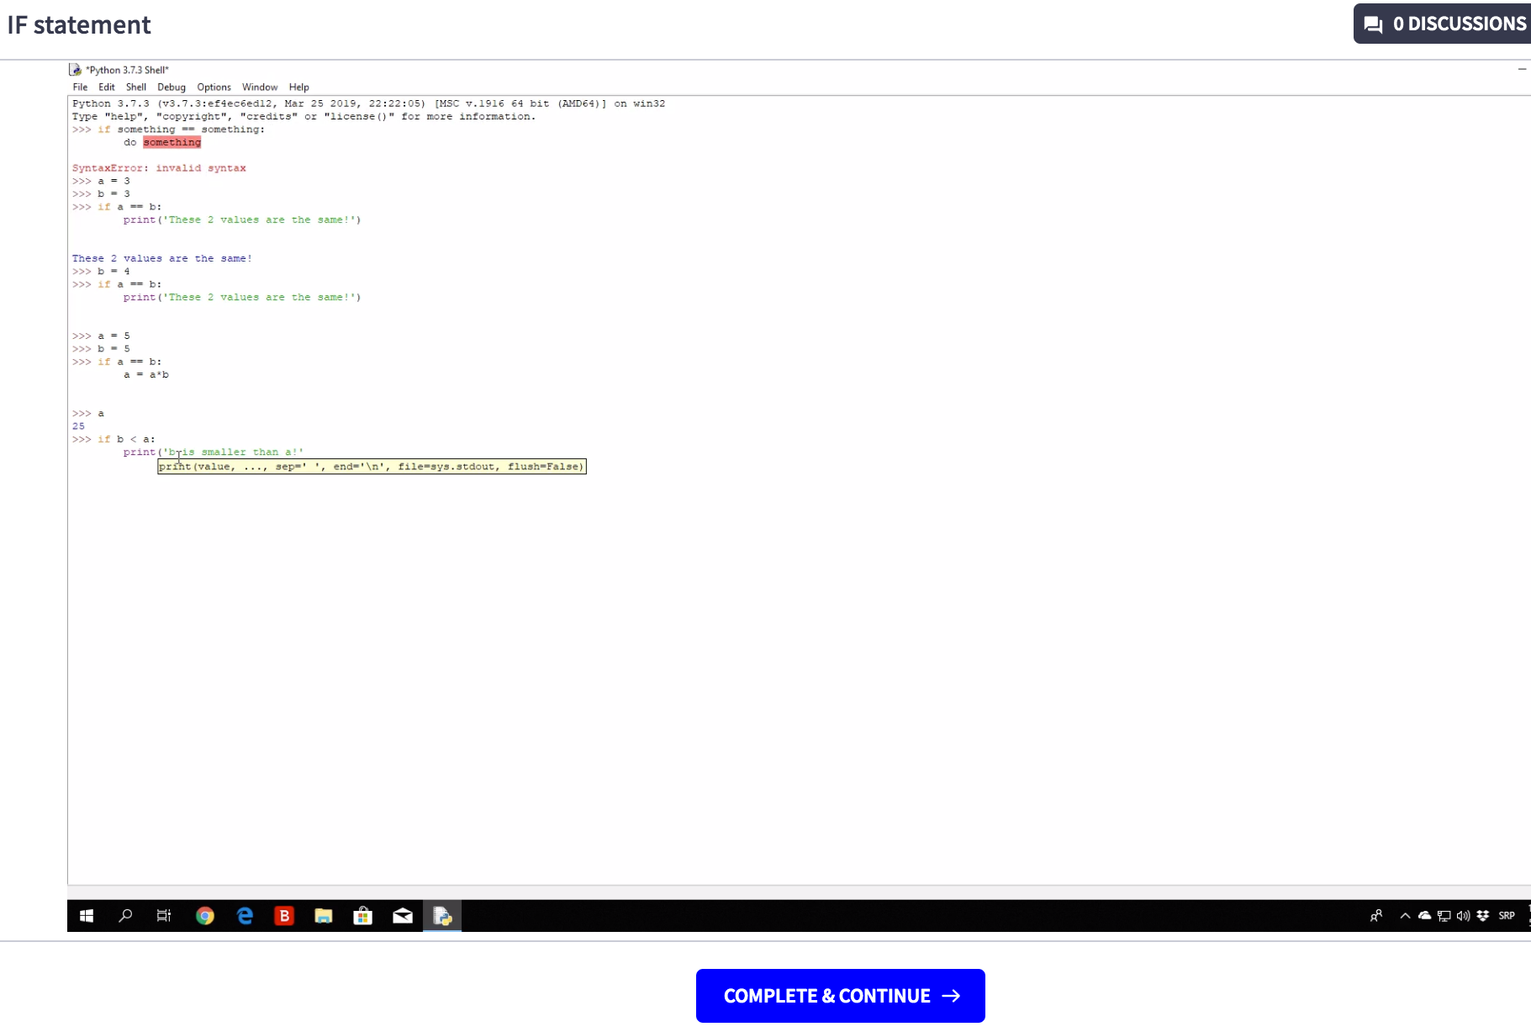Screen dimensions: 1531x1032
Task: Open Dropbox tray icon
Action: 1482,916
